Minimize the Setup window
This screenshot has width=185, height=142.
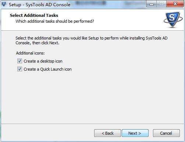[152, 4]
